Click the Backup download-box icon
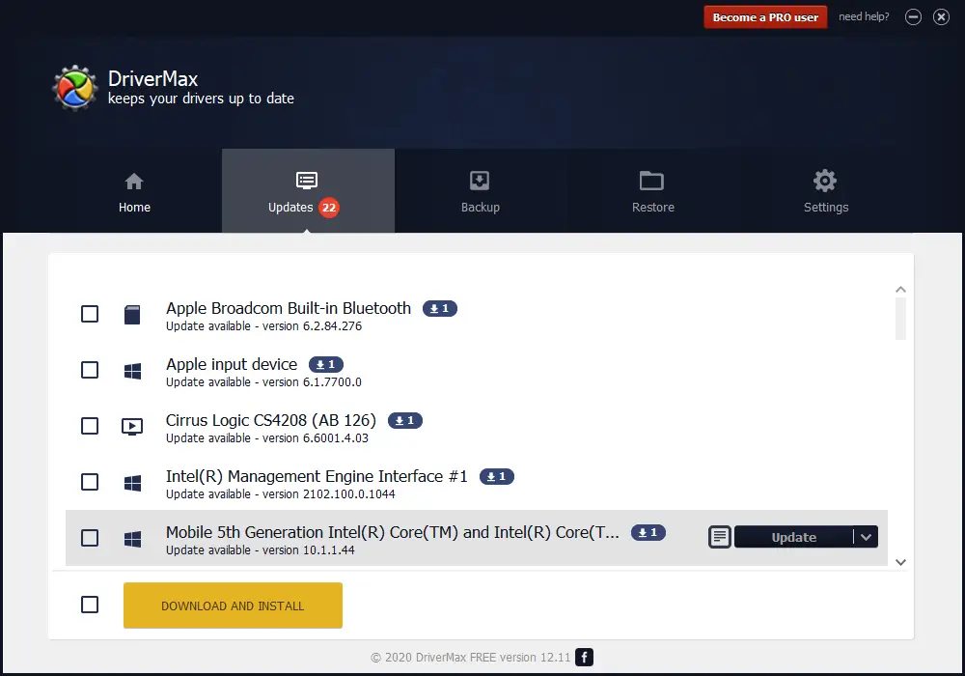Image resolution: width=965 pixels, height=676 pixels. [x=480, y=181]
